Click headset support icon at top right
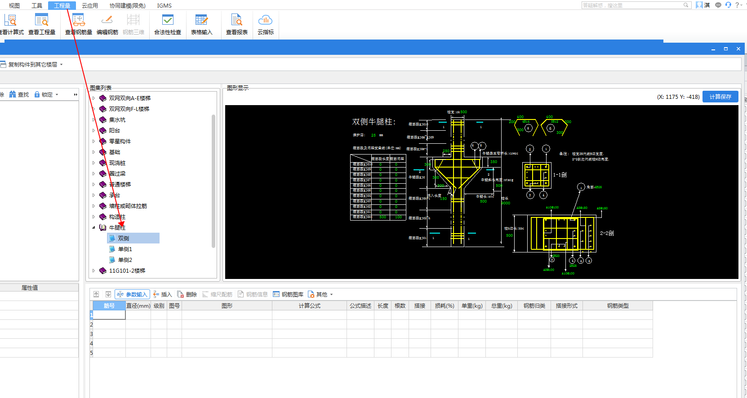The width and height of the screenshot is (747, 398). point(728,5)
